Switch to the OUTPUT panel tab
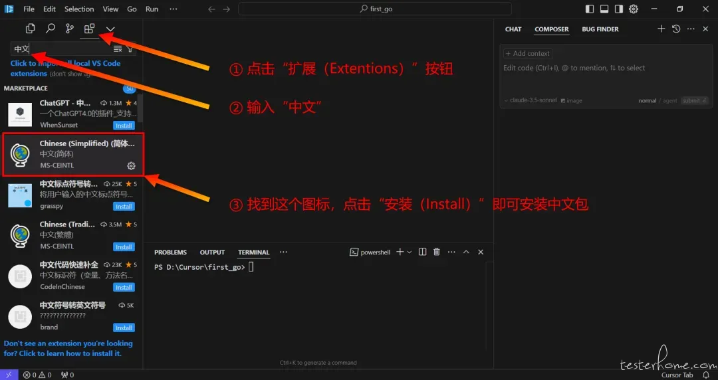This screenshot has height=380, width=718. pos(212,252)
